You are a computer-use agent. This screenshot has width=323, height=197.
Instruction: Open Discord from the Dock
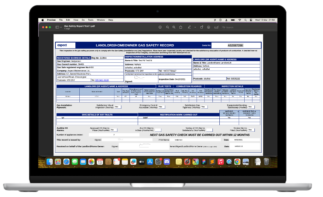[167, 162]
